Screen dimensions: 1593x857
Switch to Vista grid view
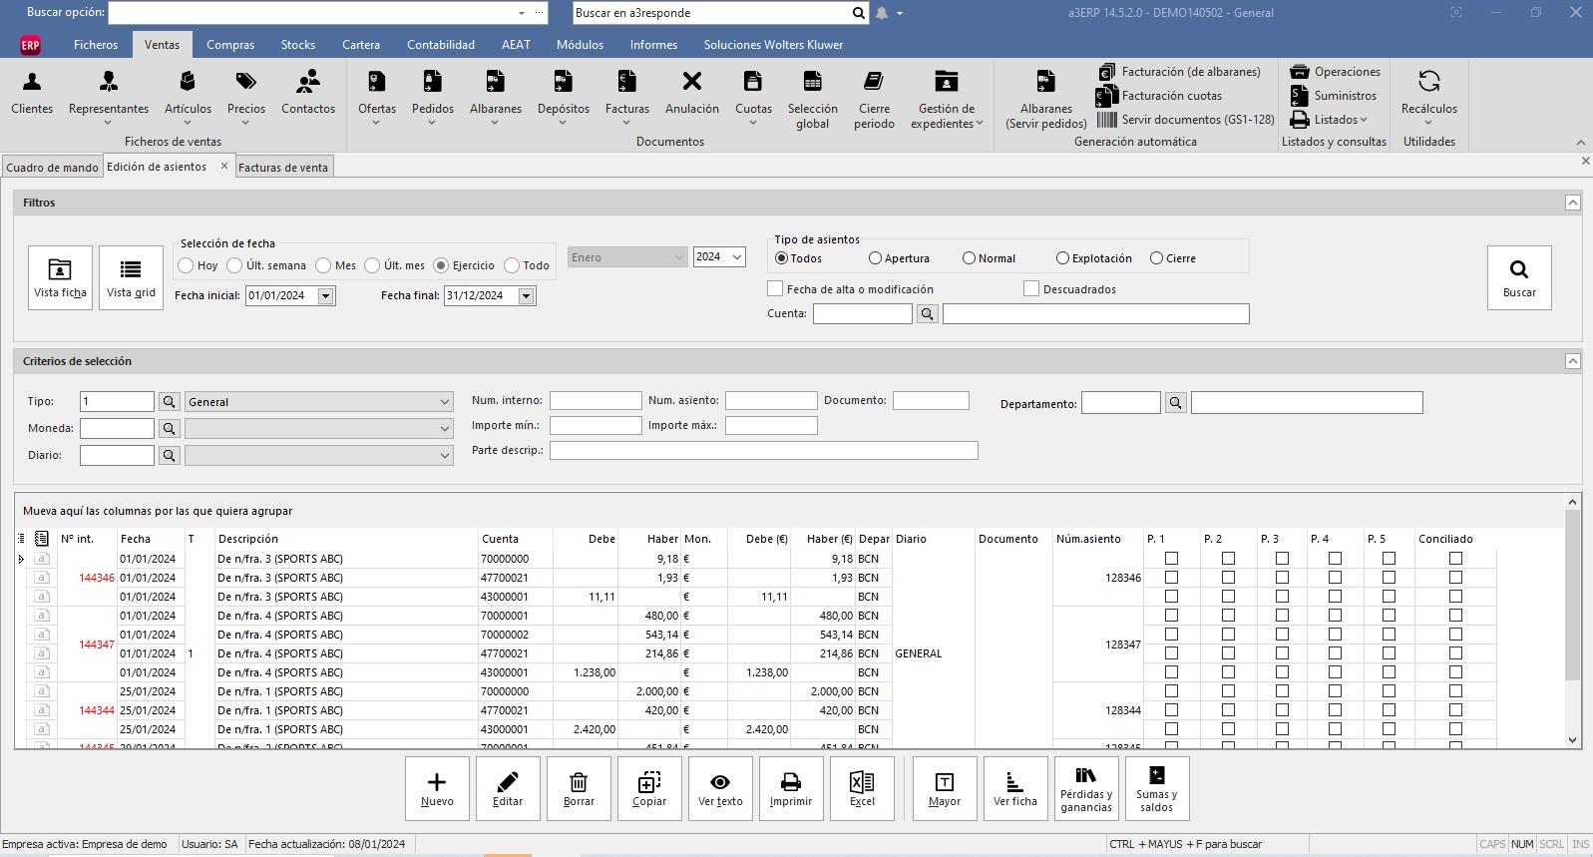pos(131,277)
